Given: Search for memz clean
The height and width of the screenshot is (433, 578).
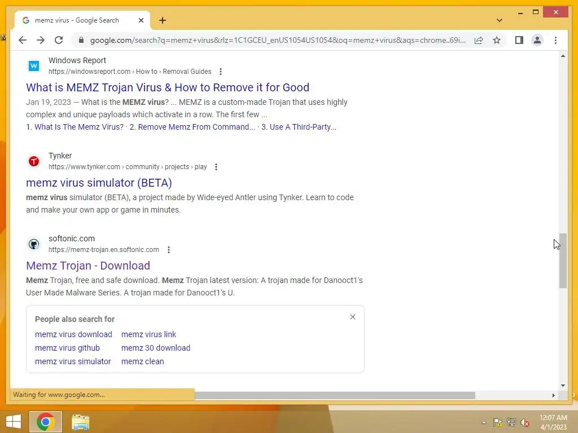Looking at the screenshot, I should point(143,361).
